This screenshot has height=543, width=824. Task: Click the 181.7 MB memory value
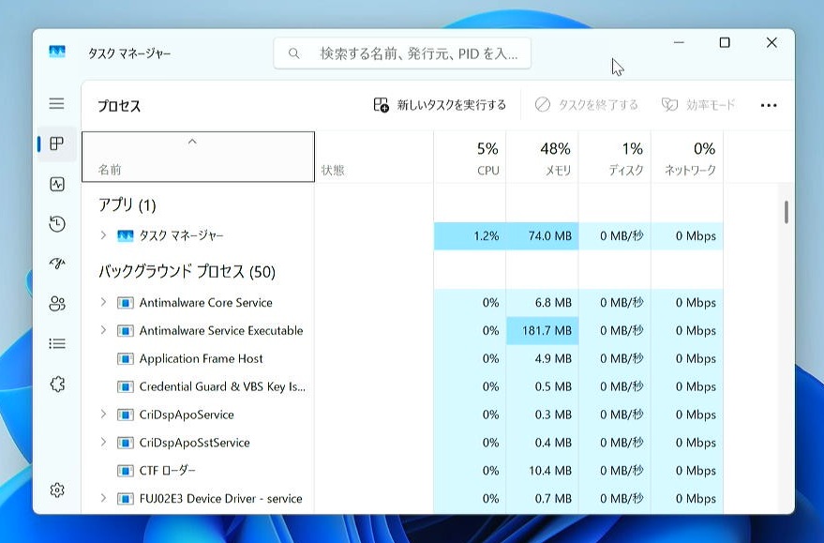[x=547, y=331]
